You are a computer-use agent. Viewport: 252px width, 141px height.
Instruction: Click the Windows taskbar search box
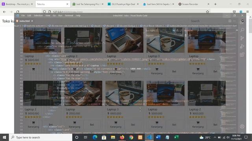point(41,137)
